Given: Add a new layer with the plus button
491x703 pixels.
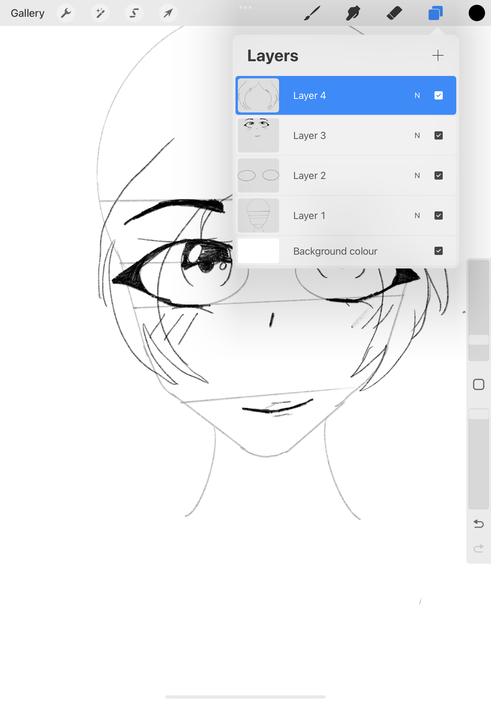Looking at the screenshot, I should pos(438,55).
